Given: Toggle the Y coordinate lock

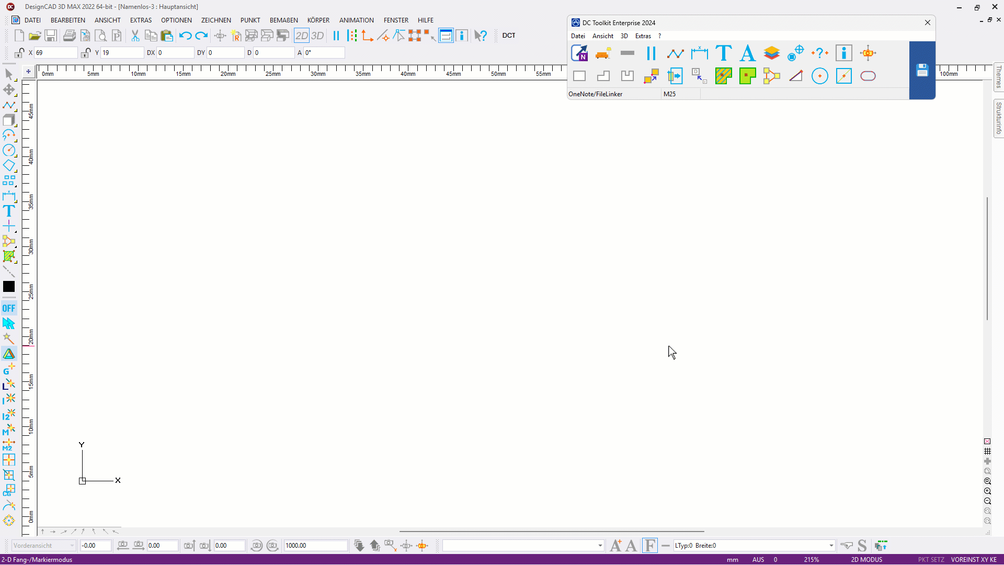Looking at the screenshot, I should pyautogui.click(x=86, y=53).
